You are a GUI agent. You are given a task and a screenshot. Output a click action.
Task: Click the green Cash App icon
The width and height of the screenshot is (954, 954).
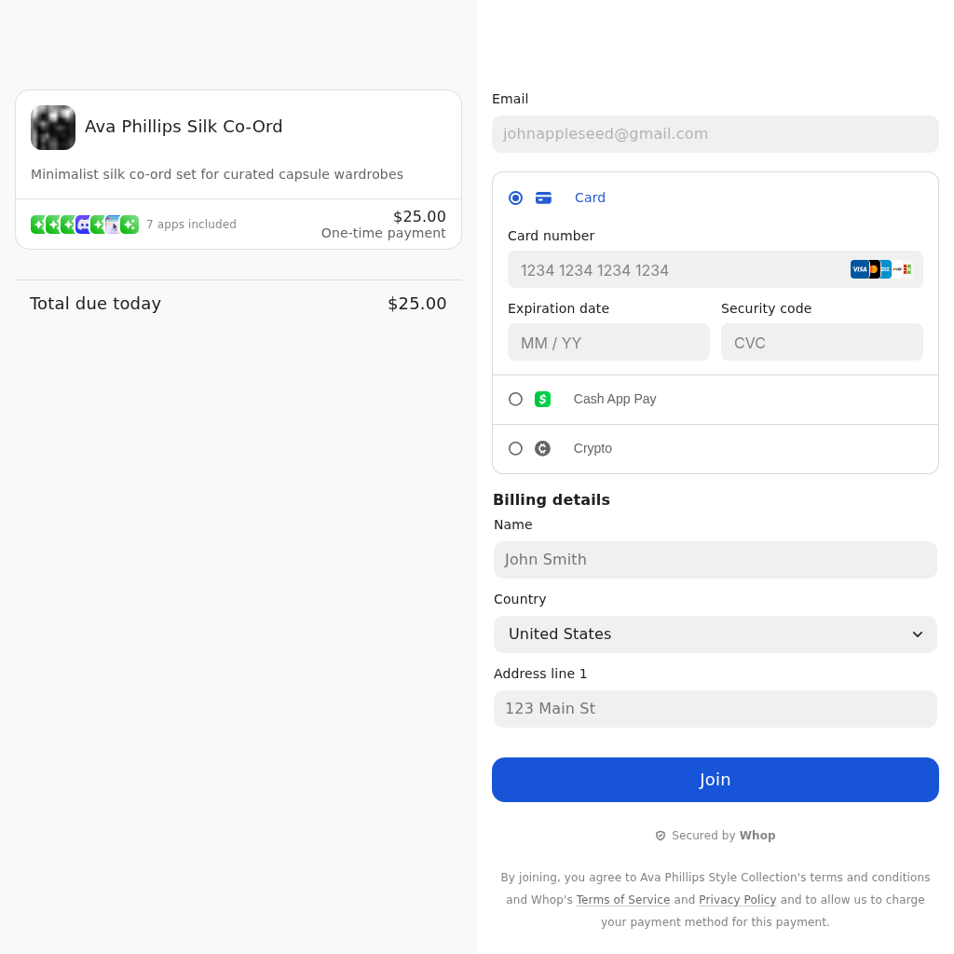pos(542,399)
